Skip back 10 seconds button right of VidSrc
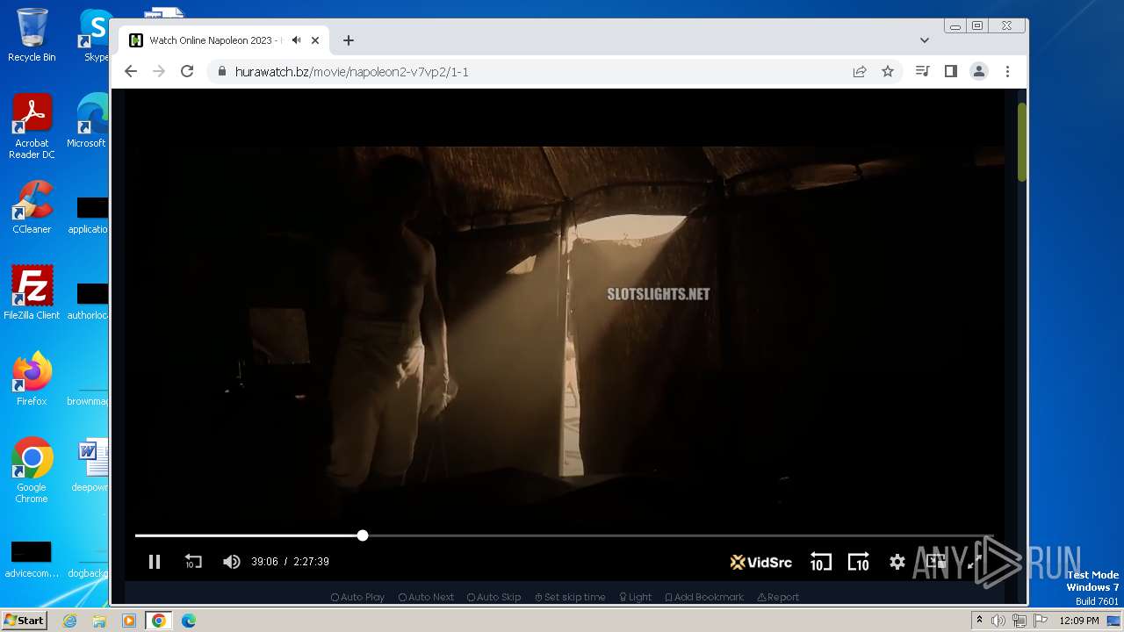Image resolution: width=1124 pixels, height=632 pixels. pos(820,562)
